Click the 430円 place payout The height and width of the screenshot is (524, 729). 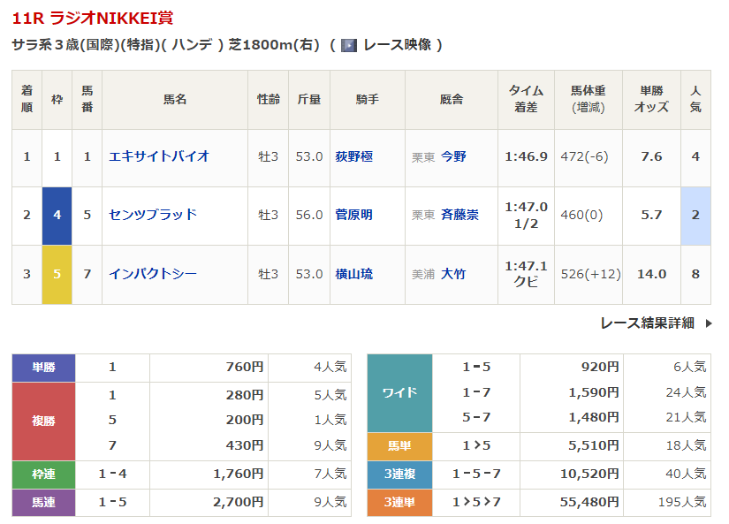click(x=245, y=445)
